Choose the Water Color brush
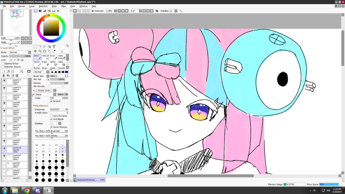The width and height of the screenshot is (345, 194). [62, 57]
